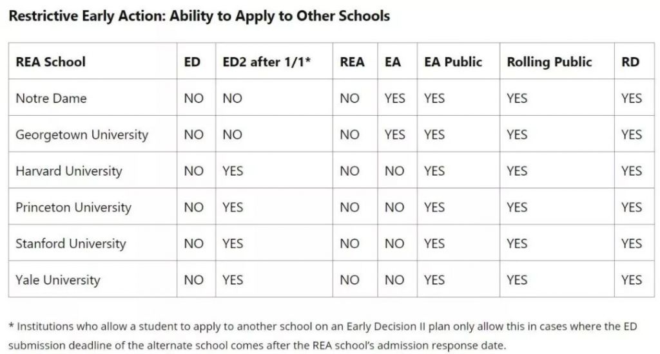
Task: Click the 'Notre Dame' row label
Action: 51,98
